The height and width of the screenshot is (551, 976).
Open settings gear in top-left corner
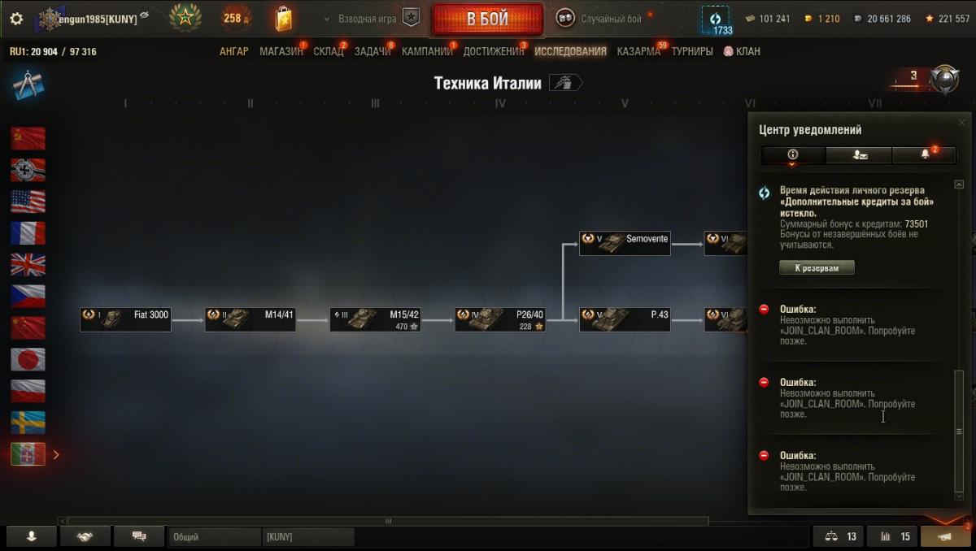(16, 18)
